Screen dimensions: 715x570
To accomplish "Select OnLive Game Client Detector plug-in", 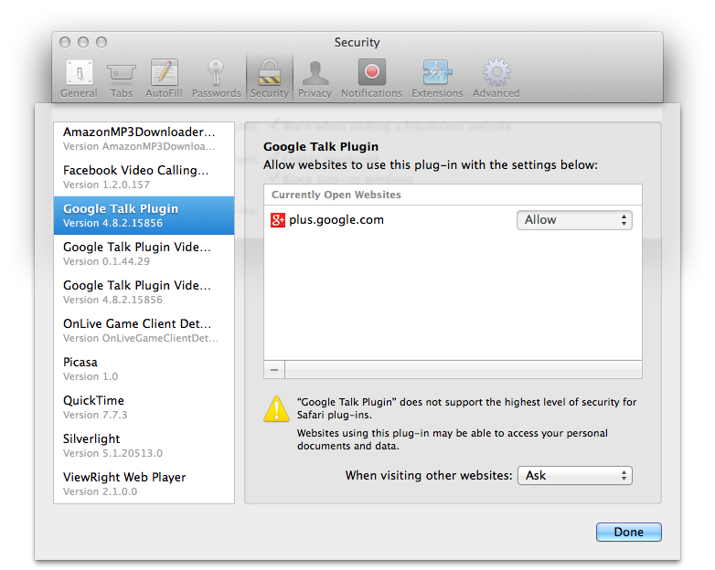I will click(144, 331).
